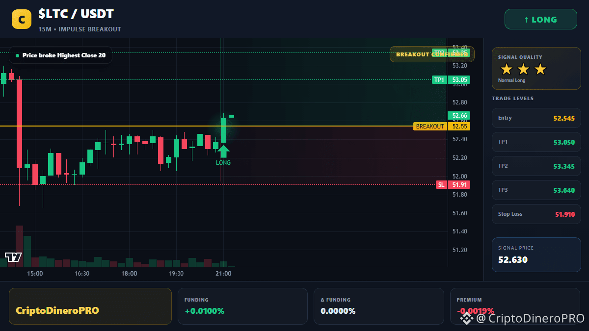The width and height of the screenshot is (589, 331).
Task: Click the SL 51.91 price label
Action: tap(453, 185)
